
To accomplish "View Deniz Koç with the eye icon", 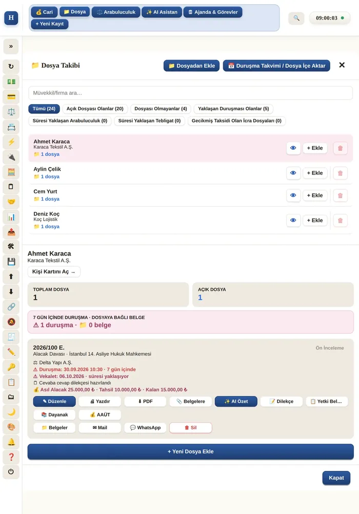I will tap(293, 220).
